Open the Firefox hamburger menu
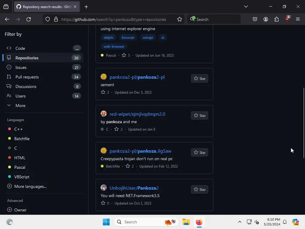This screenshot has width=305, height=229. (x=298, y=19)
